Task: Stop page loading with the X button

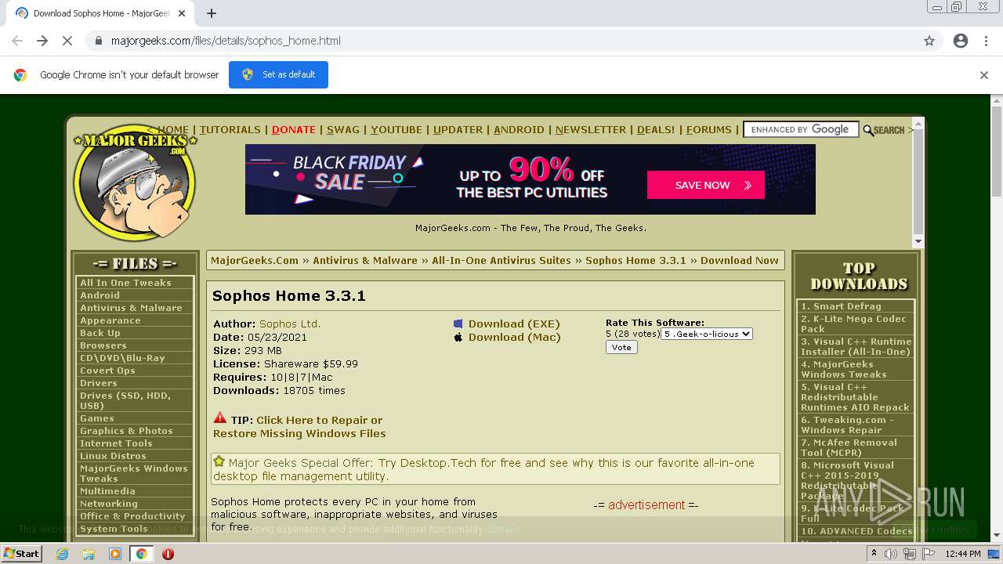Action: (67, 41)
